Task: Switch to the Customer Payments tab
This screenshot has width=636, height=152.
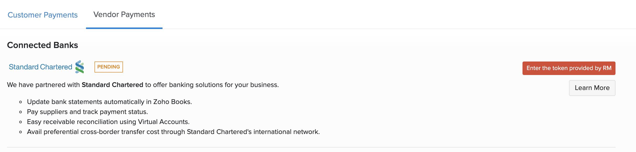Action: (x=42, y=14)
